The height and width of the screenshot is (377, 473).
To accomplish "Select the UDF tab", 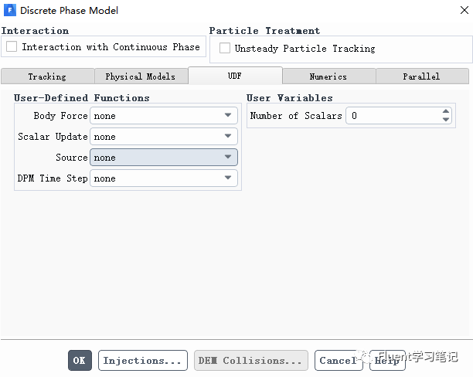I will pyautogui.click(x=235, y=76).
